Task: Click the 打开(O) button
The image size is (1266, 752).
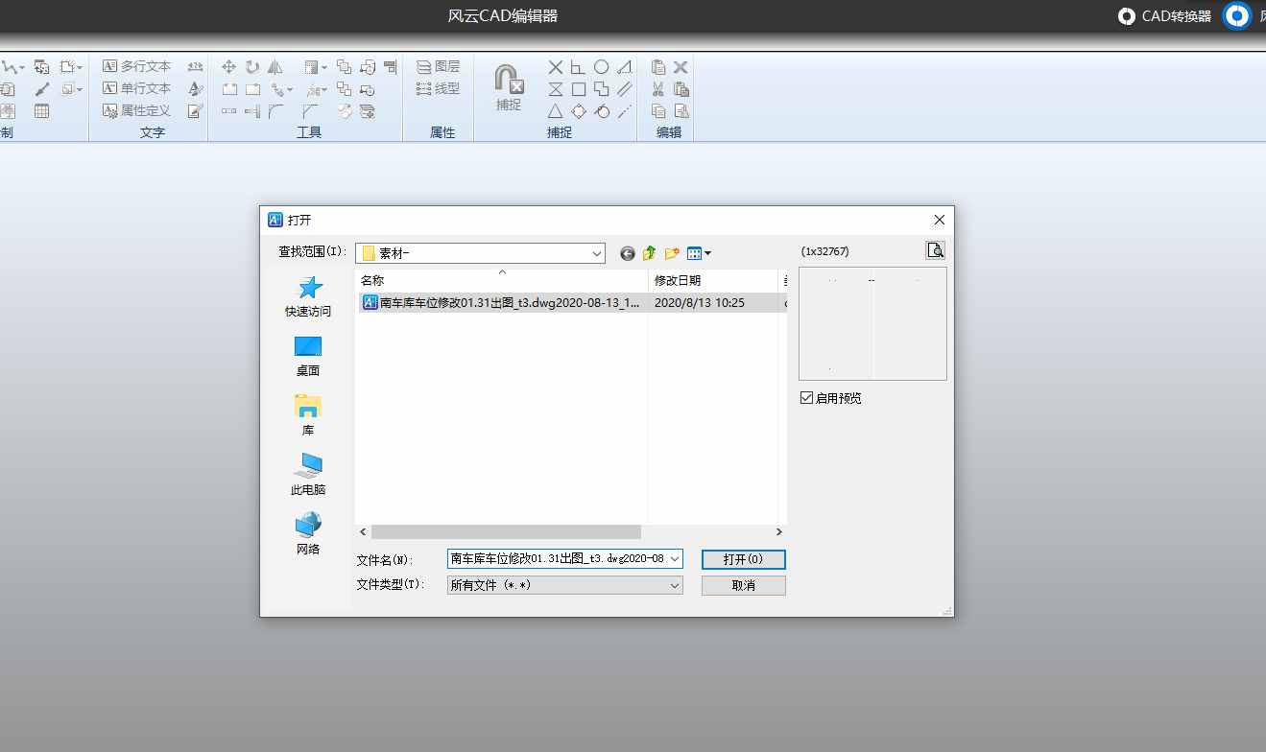Action: (743, 559)
